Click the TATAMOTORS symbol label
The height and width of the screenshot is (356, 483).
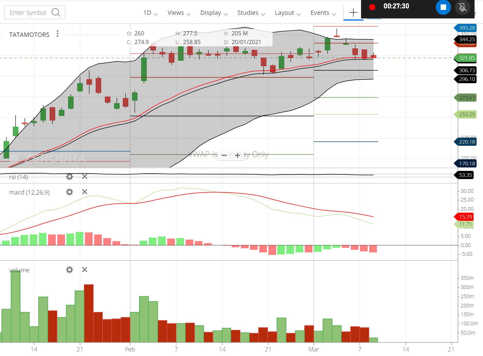click(29, 35)
